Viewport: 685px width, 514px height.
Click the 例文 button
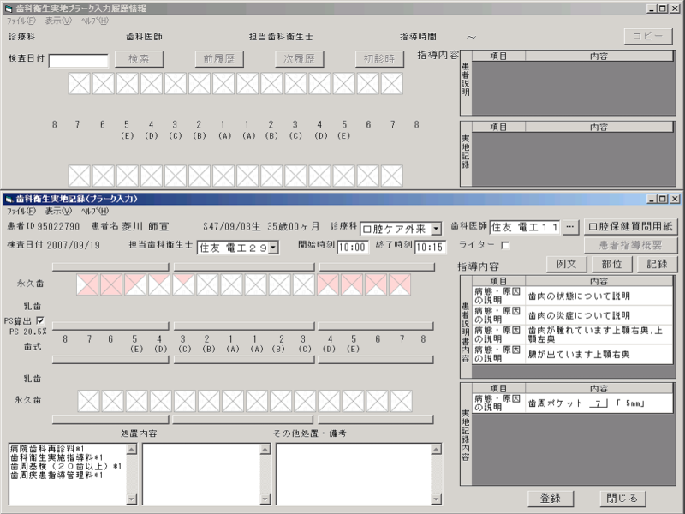point(566,264)
